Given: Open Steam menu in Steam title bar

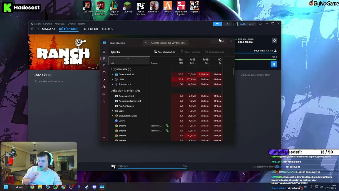Looking at the screenshot, I should tap(35, 24).
